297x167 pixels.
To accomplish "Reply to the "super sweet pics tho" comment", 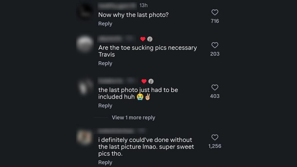I will [105, 162].
